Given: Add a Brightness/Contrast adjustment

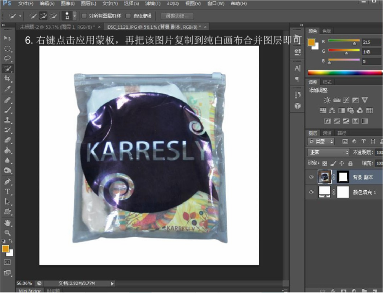Looking at the screenshot, I should 327,100.
